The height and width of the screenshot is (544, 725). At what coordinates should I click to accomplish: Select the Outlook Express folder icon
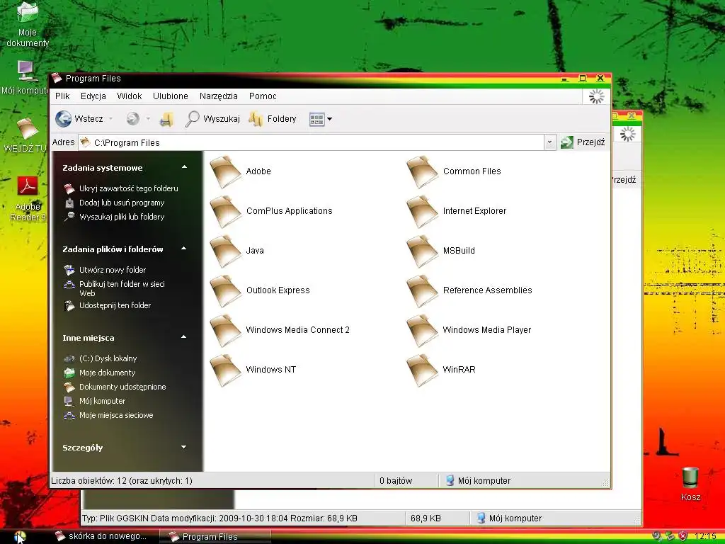[226, 291]
